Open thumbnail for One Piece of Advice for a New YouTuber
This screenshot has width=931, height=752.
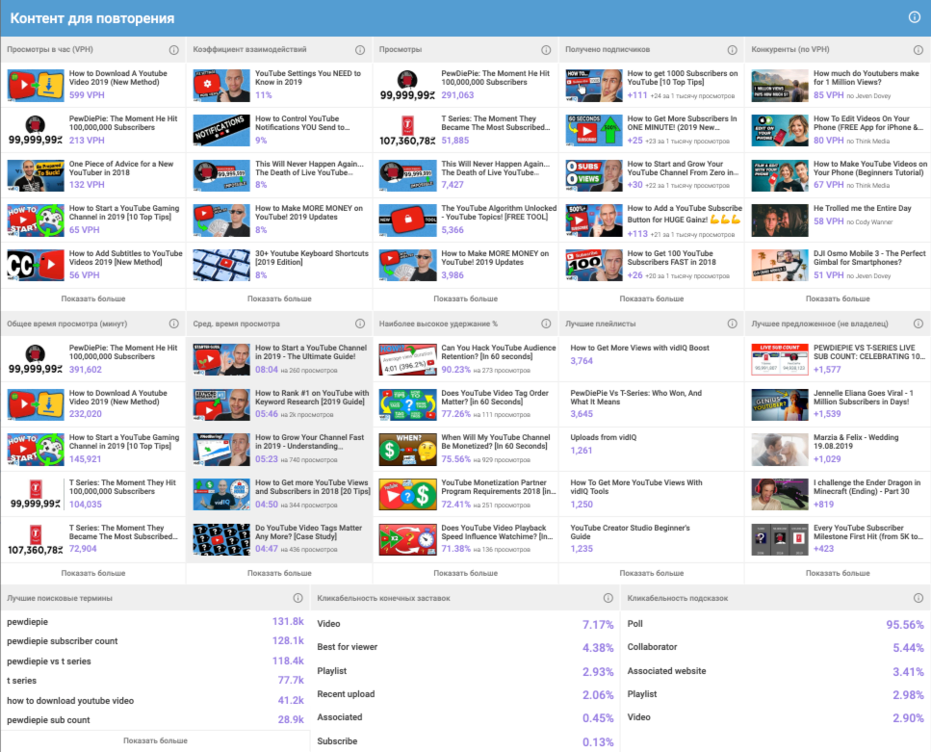[36, 175]
